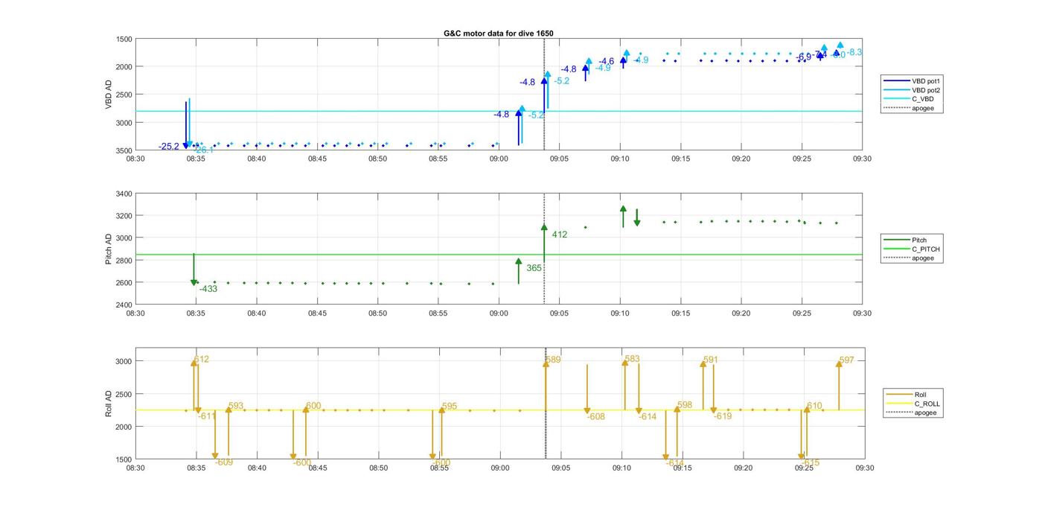The height and width of the screenshot is (516, 1042).
Task: Click the '583' roll data label
Action: click(632, 359)
